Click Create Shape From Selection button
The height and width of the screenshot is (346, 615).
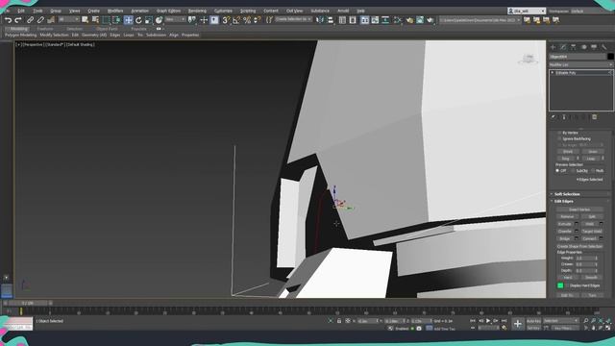click(x=579, y=246)
